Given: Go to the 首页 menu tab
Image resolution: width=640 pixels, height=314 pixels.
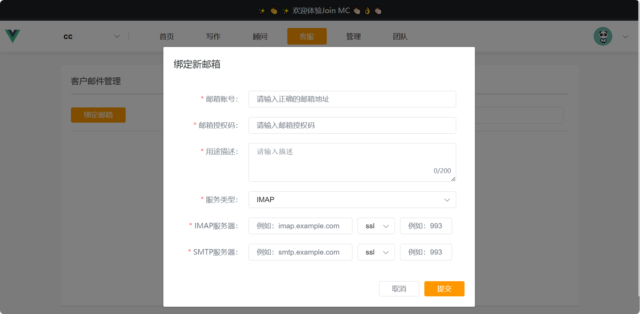Looking at the screenshot, I should click(x=166, y=37).
